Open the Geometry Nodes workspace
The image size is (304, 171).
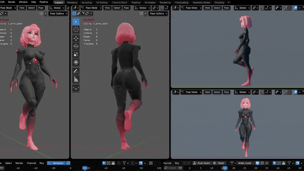click(201, 3)
